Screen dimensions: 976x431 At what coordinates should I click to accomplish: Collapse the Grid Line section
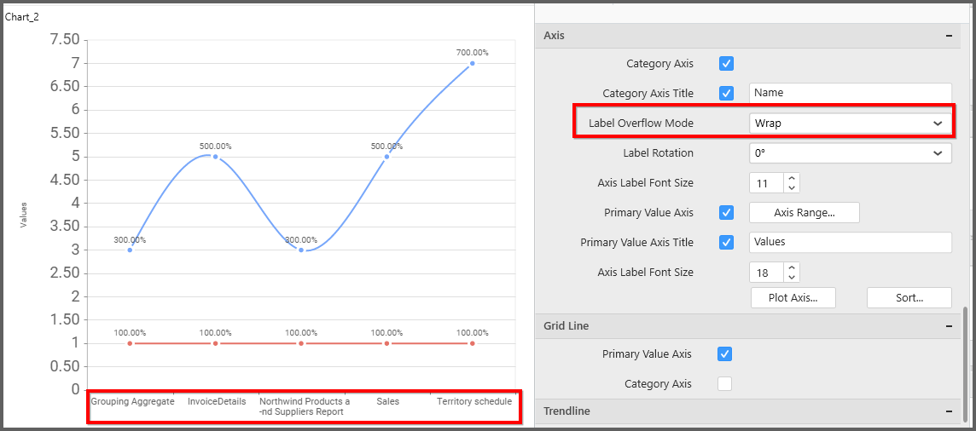click(x=949, y=326)
